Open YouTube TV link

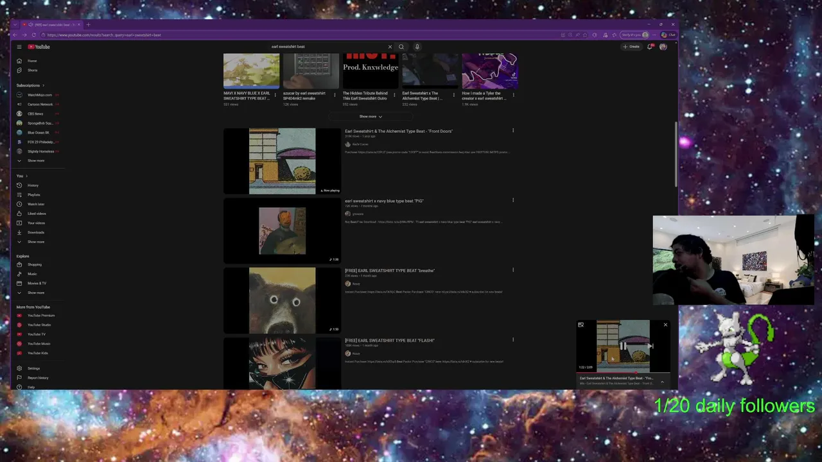tap(36, 334)
